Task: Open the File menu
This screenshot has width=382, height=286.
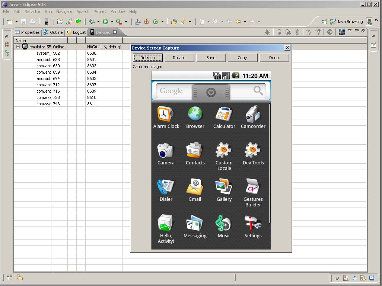Action: pyautogui.click(x=6, y=12)
